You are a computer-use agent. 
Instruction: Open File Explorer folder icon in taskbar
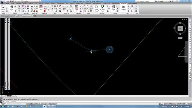point(13,106)
